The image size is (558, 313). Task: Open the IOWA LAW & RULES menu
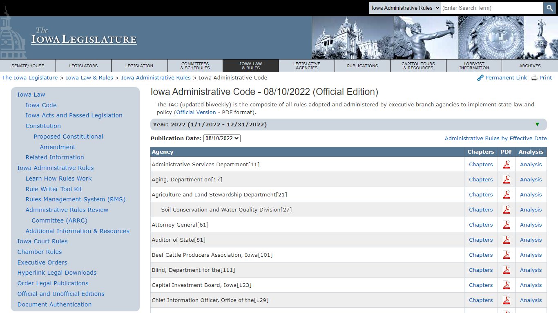(x=251, y=66)
